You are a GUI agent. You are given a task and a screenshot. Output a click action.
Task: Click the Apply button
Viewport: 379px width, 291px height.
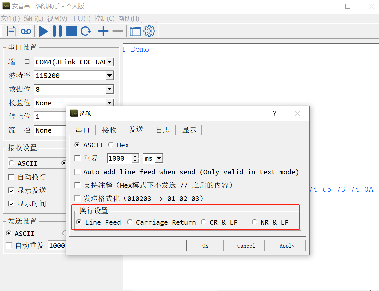point(287,246)
